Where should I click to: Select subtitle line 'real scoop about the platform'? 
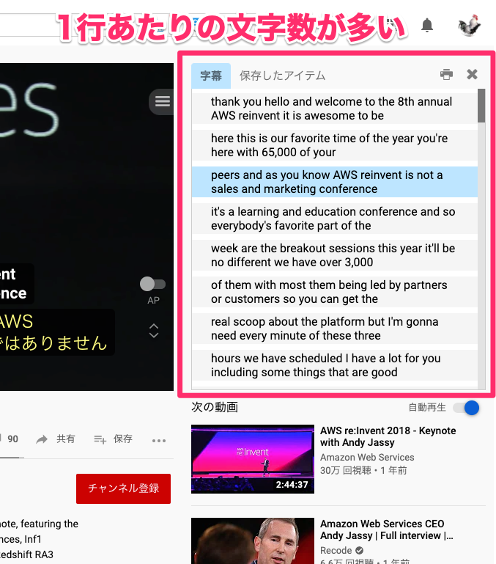pyautogui.click(x=335, y=329)
